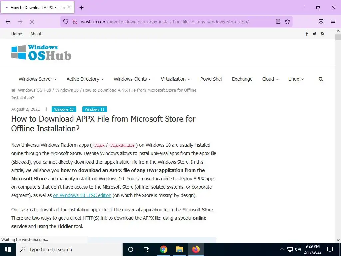Go back to the previous page
Viewport: 341px width, 256px height.
[8, 21]
